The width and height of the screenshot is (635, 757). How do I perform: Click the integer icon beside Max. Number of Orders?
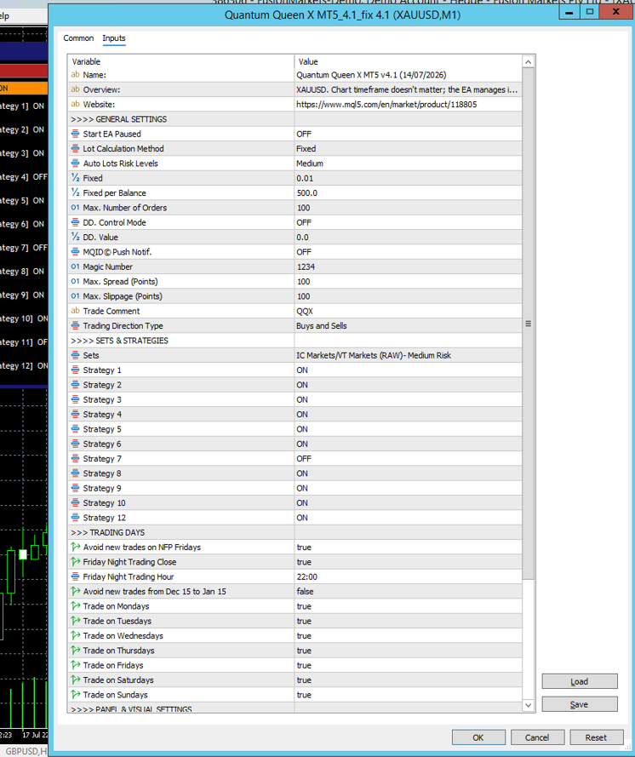point(75,208)
